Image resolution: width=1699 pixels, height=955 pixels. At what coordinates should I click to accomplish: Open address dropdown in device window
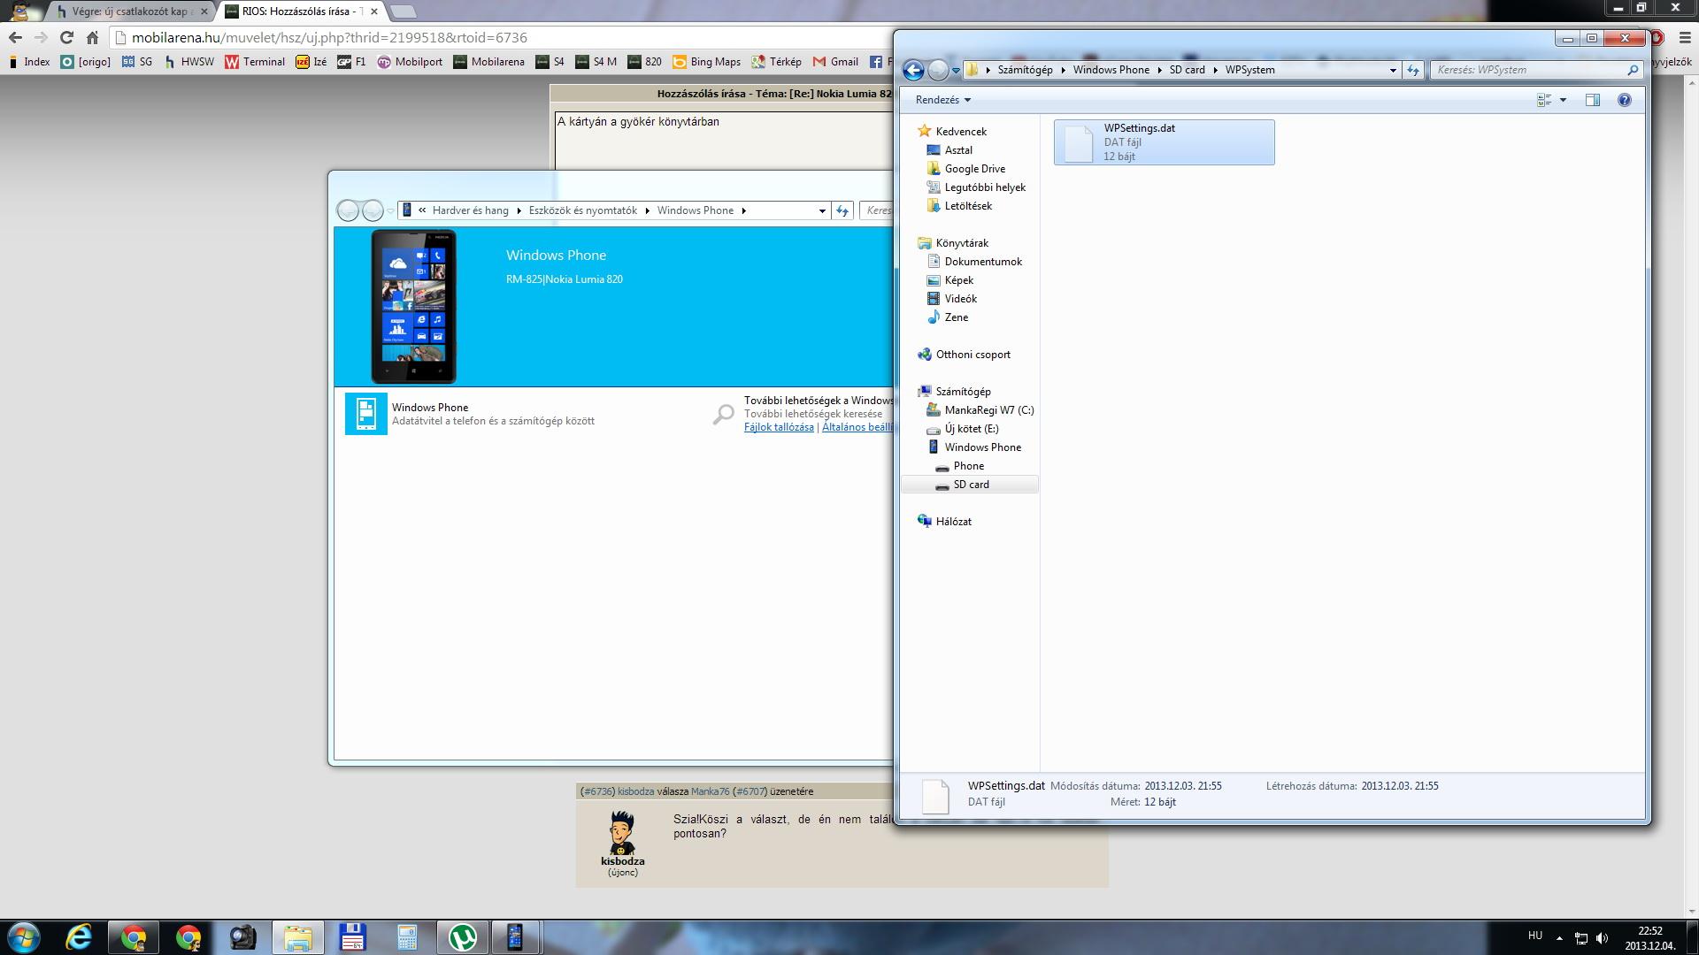[x=822, y=210]
